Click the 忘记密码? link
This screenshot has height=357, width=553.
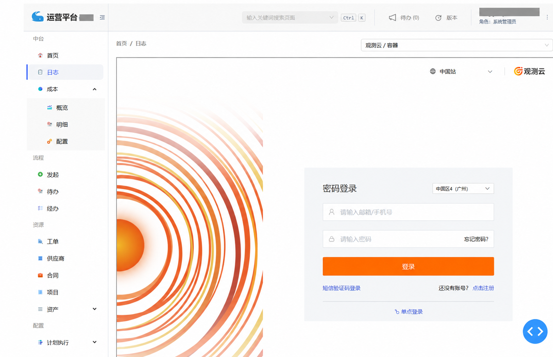476,239
